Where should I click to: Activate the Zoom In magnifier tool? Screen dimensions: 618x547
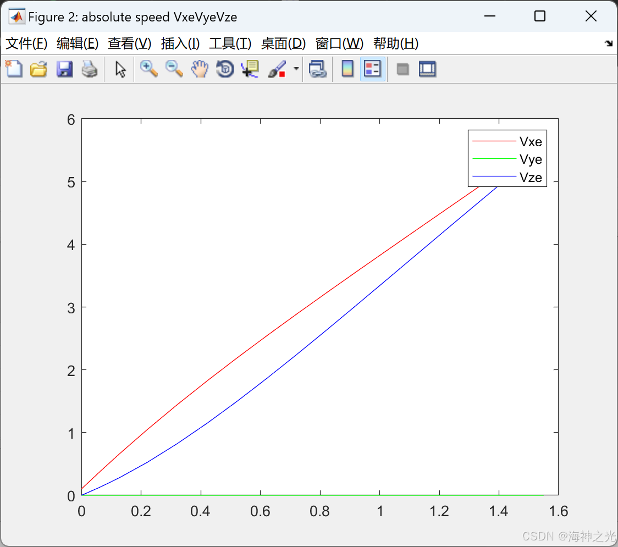pos(149,69)
